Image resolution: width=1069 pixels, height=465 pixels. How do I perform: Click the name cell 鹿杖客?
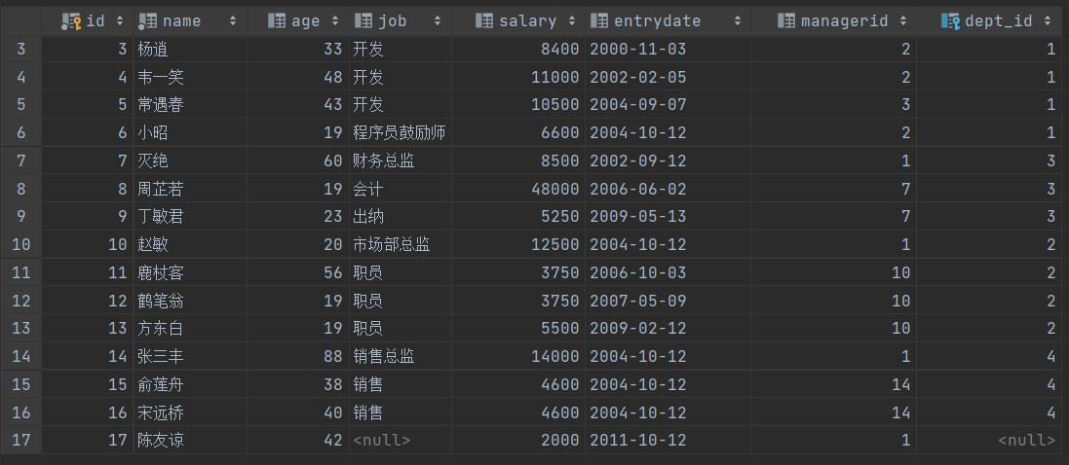(x=190, y=272)
